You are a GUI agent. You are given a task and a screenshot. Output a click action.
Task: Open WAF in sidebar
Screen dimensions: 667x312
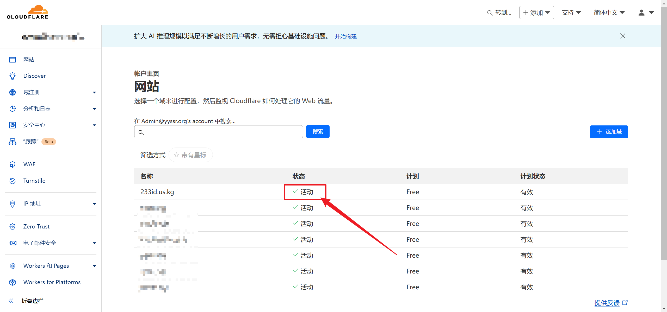click(29, 164)
